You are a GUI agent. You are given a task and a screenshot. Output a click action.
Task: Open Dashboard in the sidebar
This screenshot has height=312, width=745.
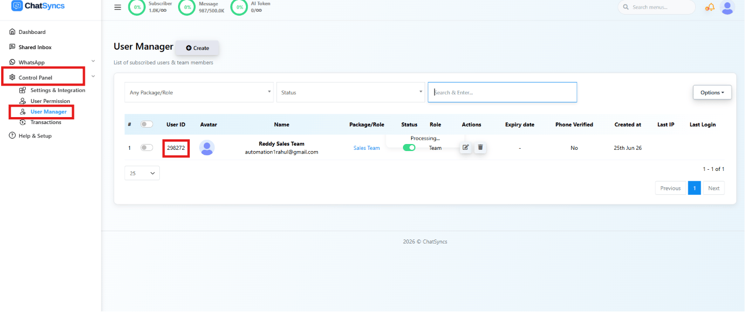tap(32, 32)
